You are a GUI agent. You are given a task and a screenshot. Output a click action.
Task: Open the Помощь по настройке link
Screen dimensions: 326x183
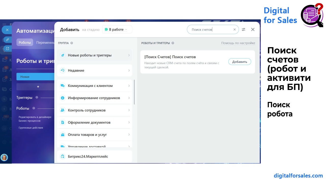(238, 43)
